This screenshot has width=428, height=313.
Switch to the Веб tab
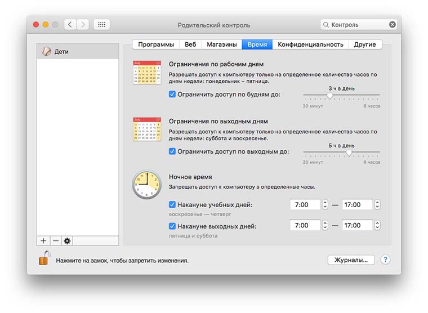(190, 44)
